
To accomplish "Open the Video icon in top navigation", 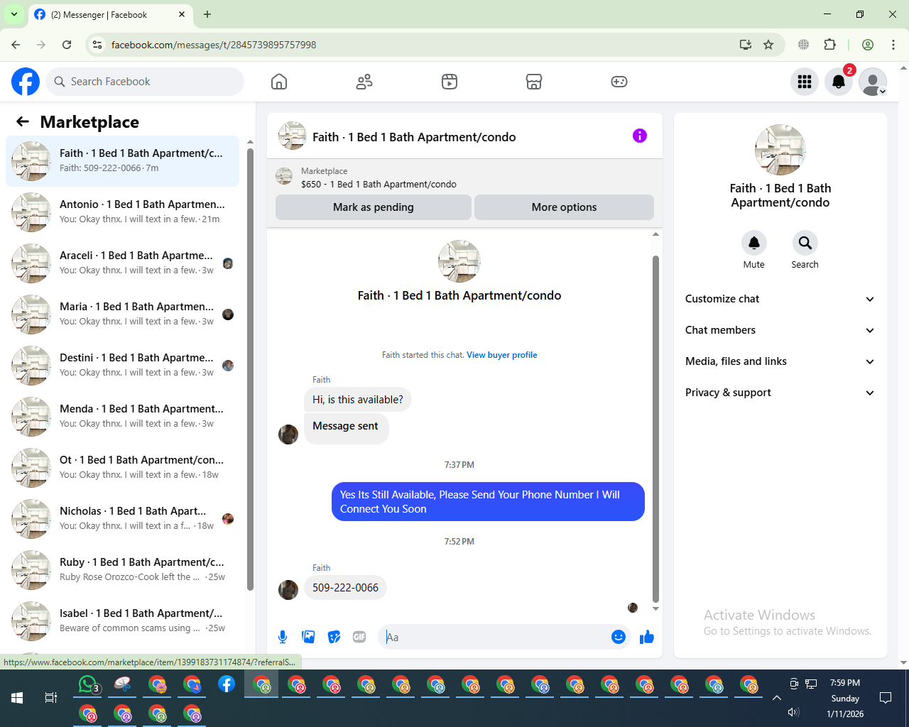I will point(450,82).
